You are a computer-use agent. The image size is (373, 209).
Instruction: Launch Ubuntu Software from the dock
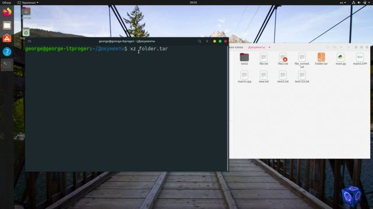click(7, 38)
